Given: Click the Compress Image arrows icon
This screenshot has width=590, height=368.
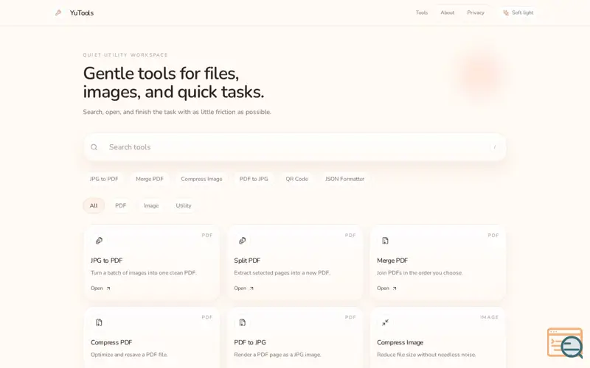Looking at the screenshot, I should coord(385,322).
